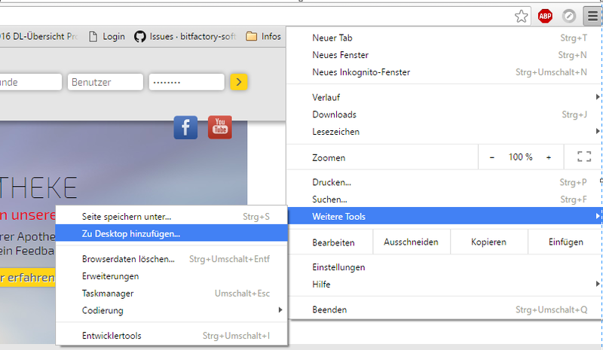Increase zoom with the plus button
The width and height of the screenshot is (603, 350).
coord(548,157)
